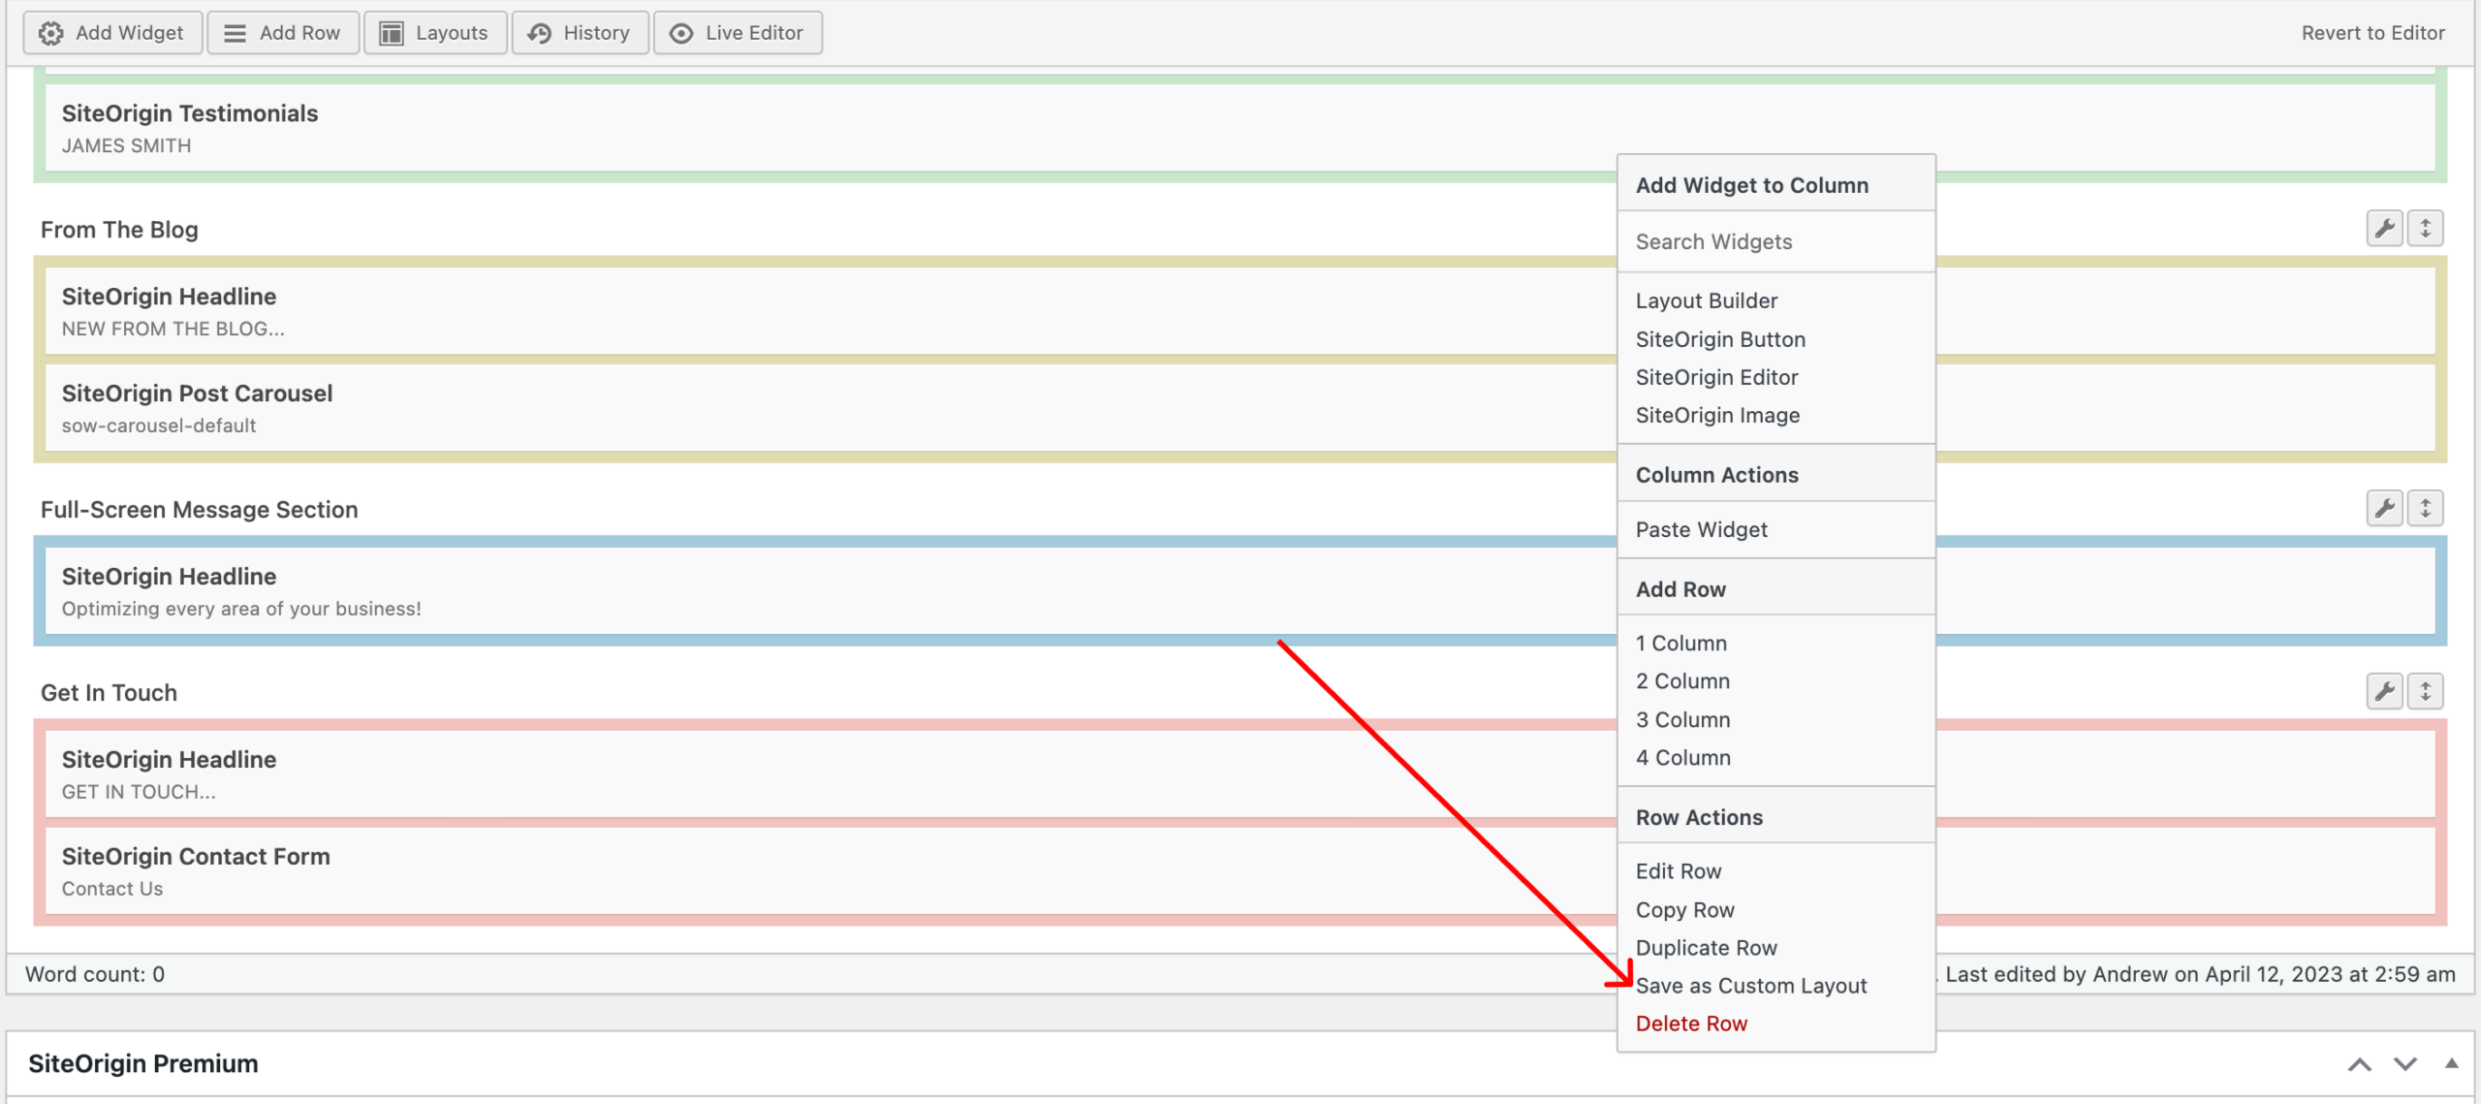
Task: Launch the Live Editor eye icon
Action: [x=681, y=33]
